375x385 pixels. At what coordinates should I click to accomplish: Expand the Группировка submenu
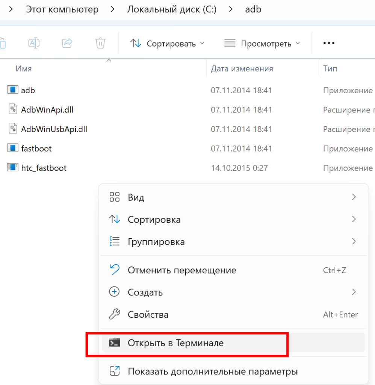click(x=233, y=242)
